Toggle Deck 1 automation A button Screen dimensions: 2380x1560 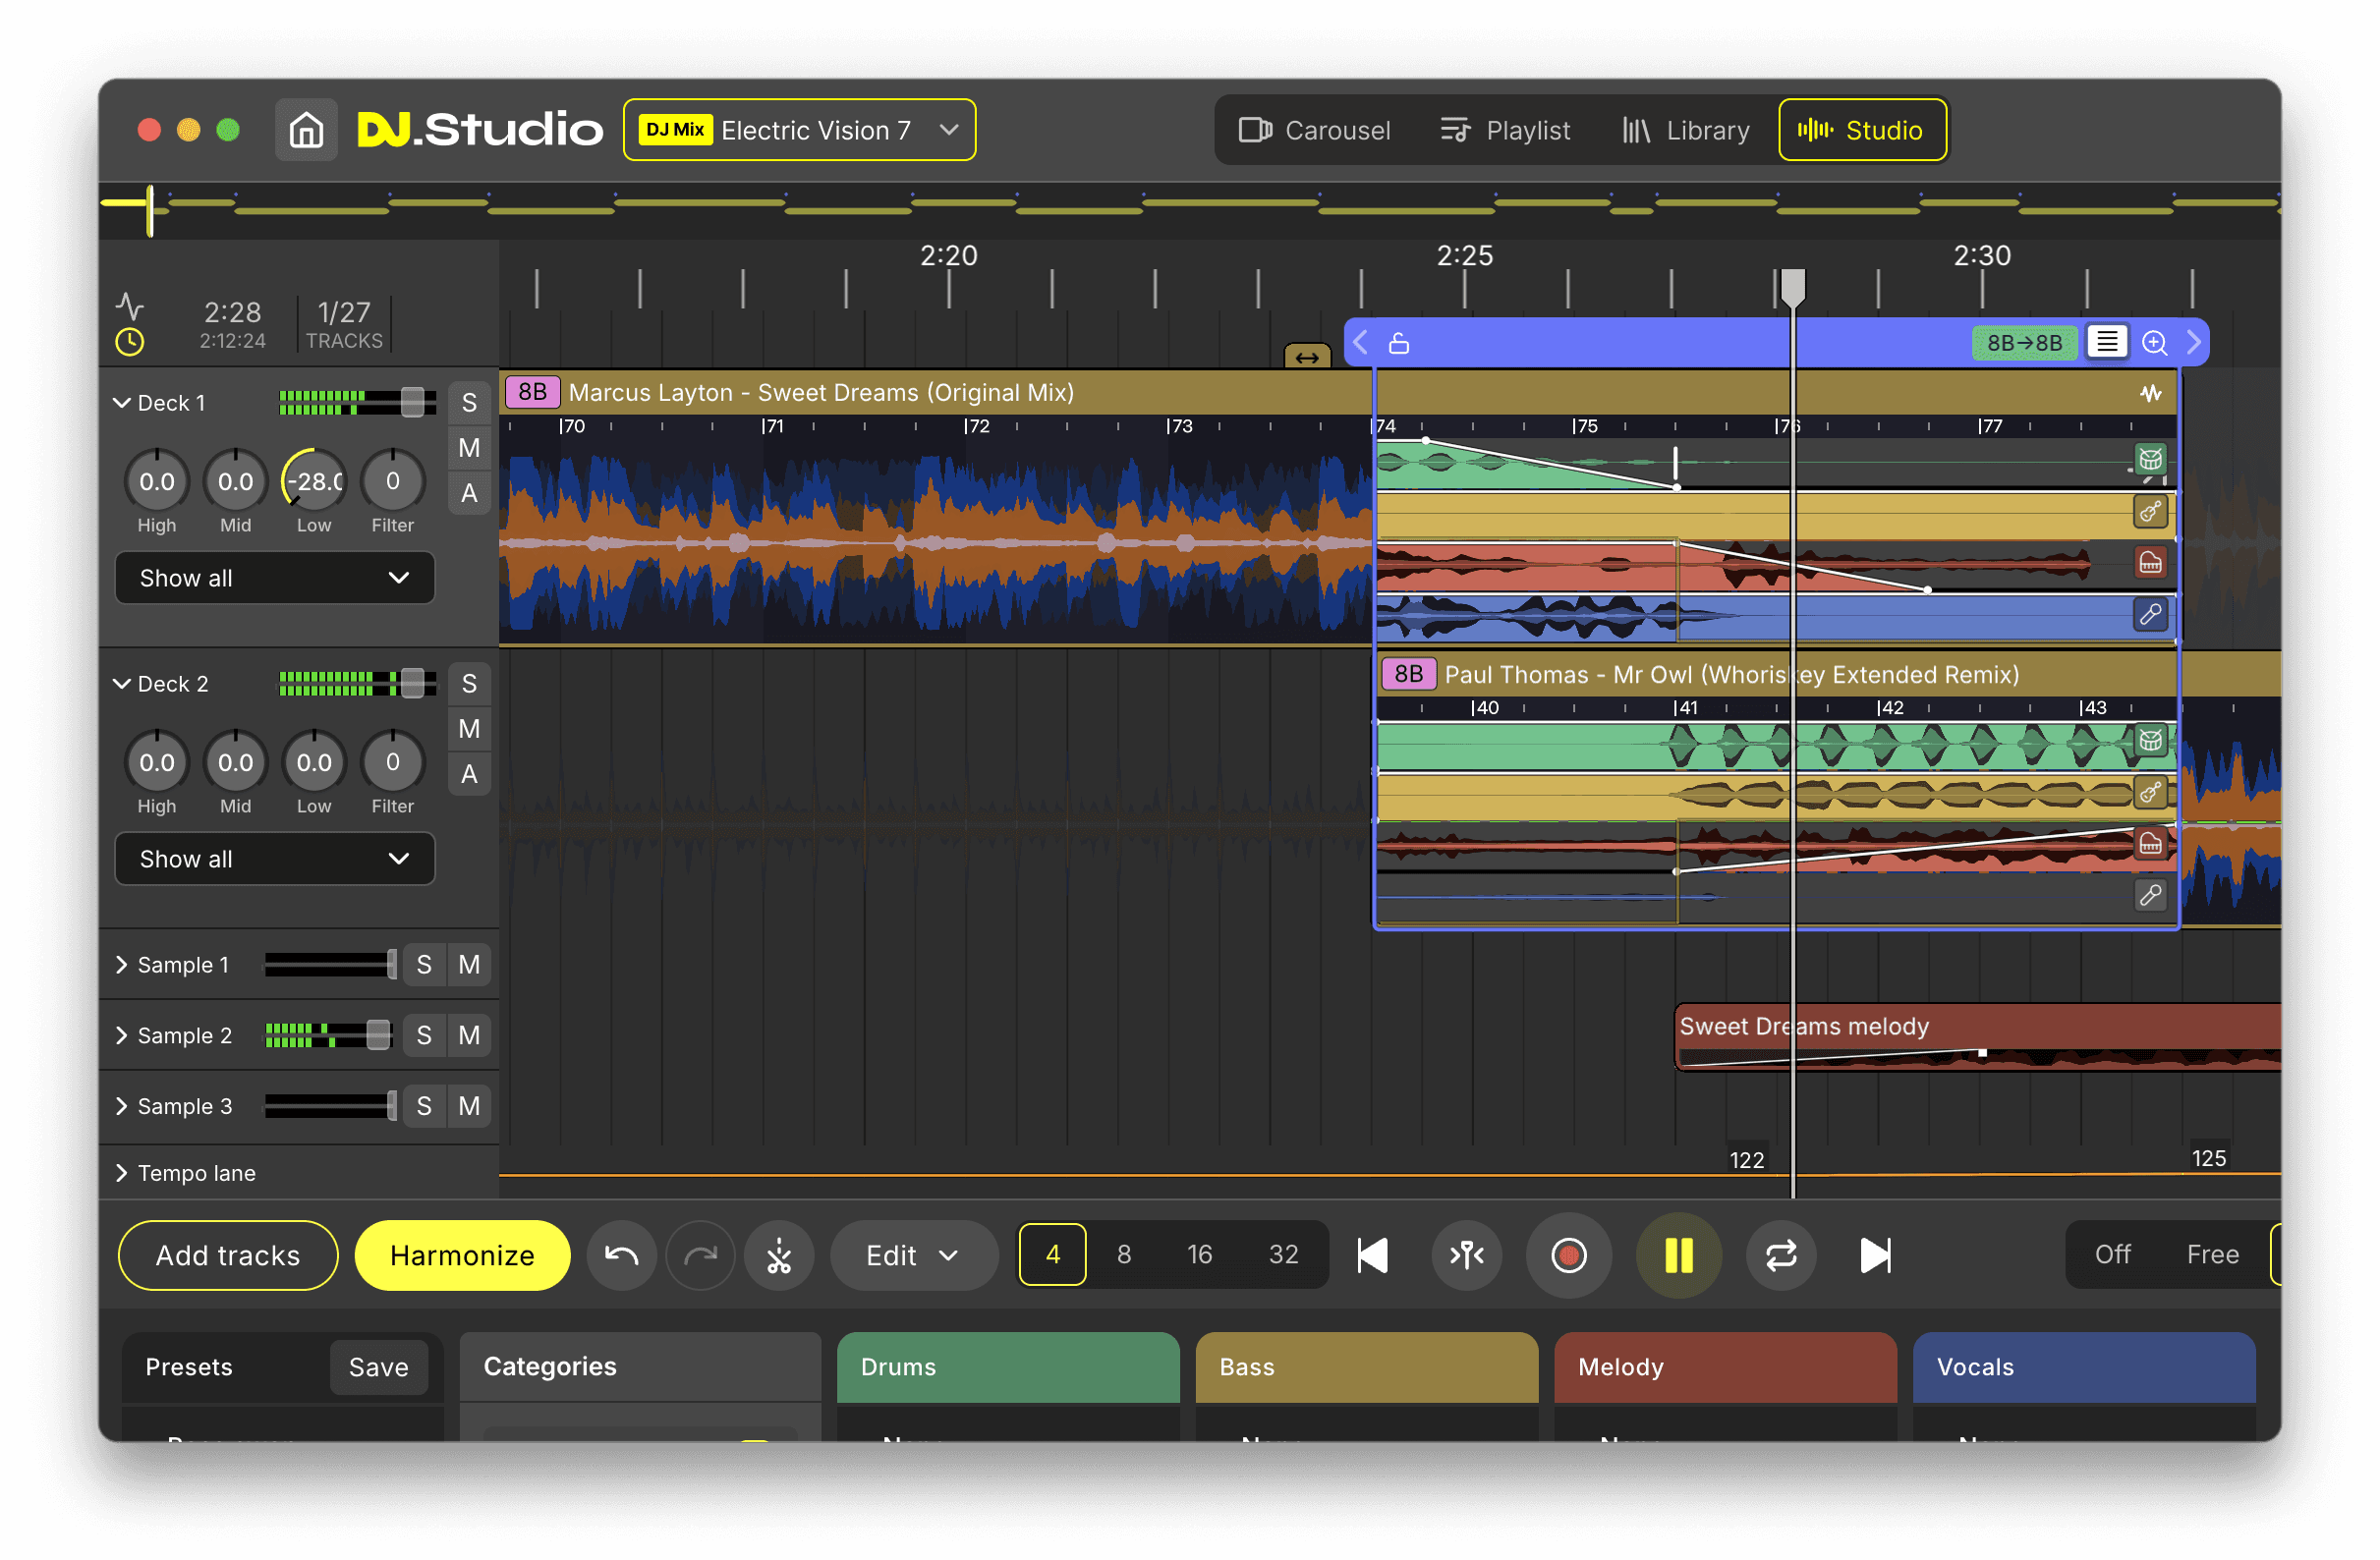469,493
